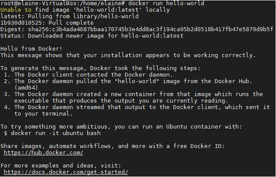Image resolution: width=276 pixels, height=177 pixels.
Task: Click 'For more examples and ideas' text
Action: (61, 166)
